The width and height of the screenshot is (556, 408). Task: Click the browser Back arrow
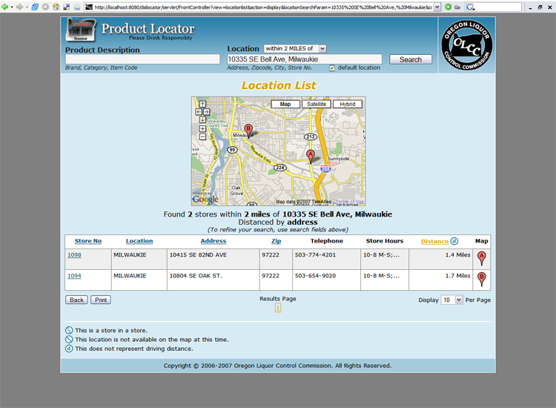4,7
